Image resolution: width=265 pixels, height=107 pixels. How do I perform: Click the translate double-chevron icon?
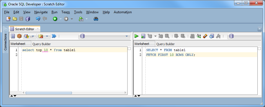54,36
